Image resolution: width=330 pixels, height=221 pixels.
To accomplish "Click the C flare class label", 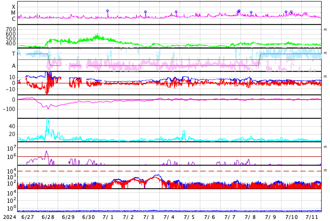I will (x=14, y=19).
